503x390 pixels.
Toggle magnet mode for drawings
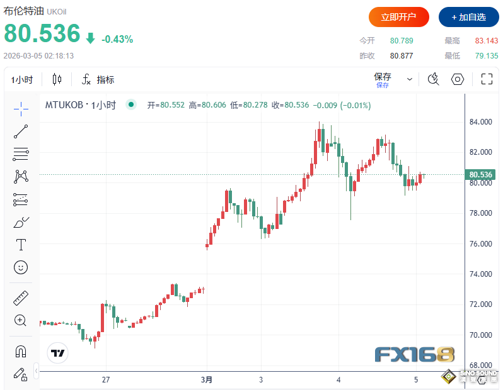coord(21,350)
